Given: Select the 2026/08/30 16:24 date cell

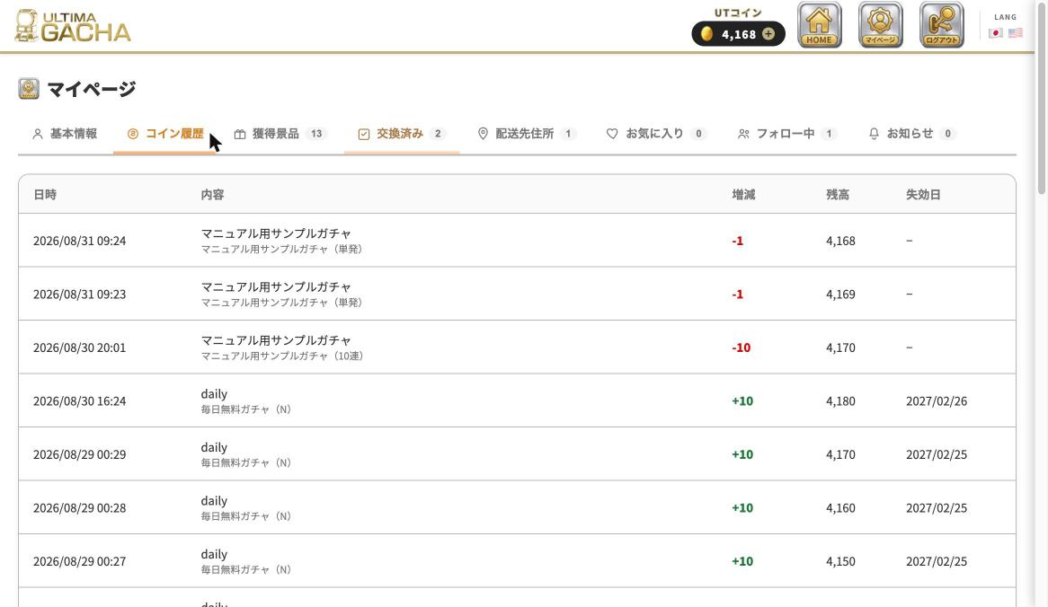Looking at the screenshot, I should point(79,400).
